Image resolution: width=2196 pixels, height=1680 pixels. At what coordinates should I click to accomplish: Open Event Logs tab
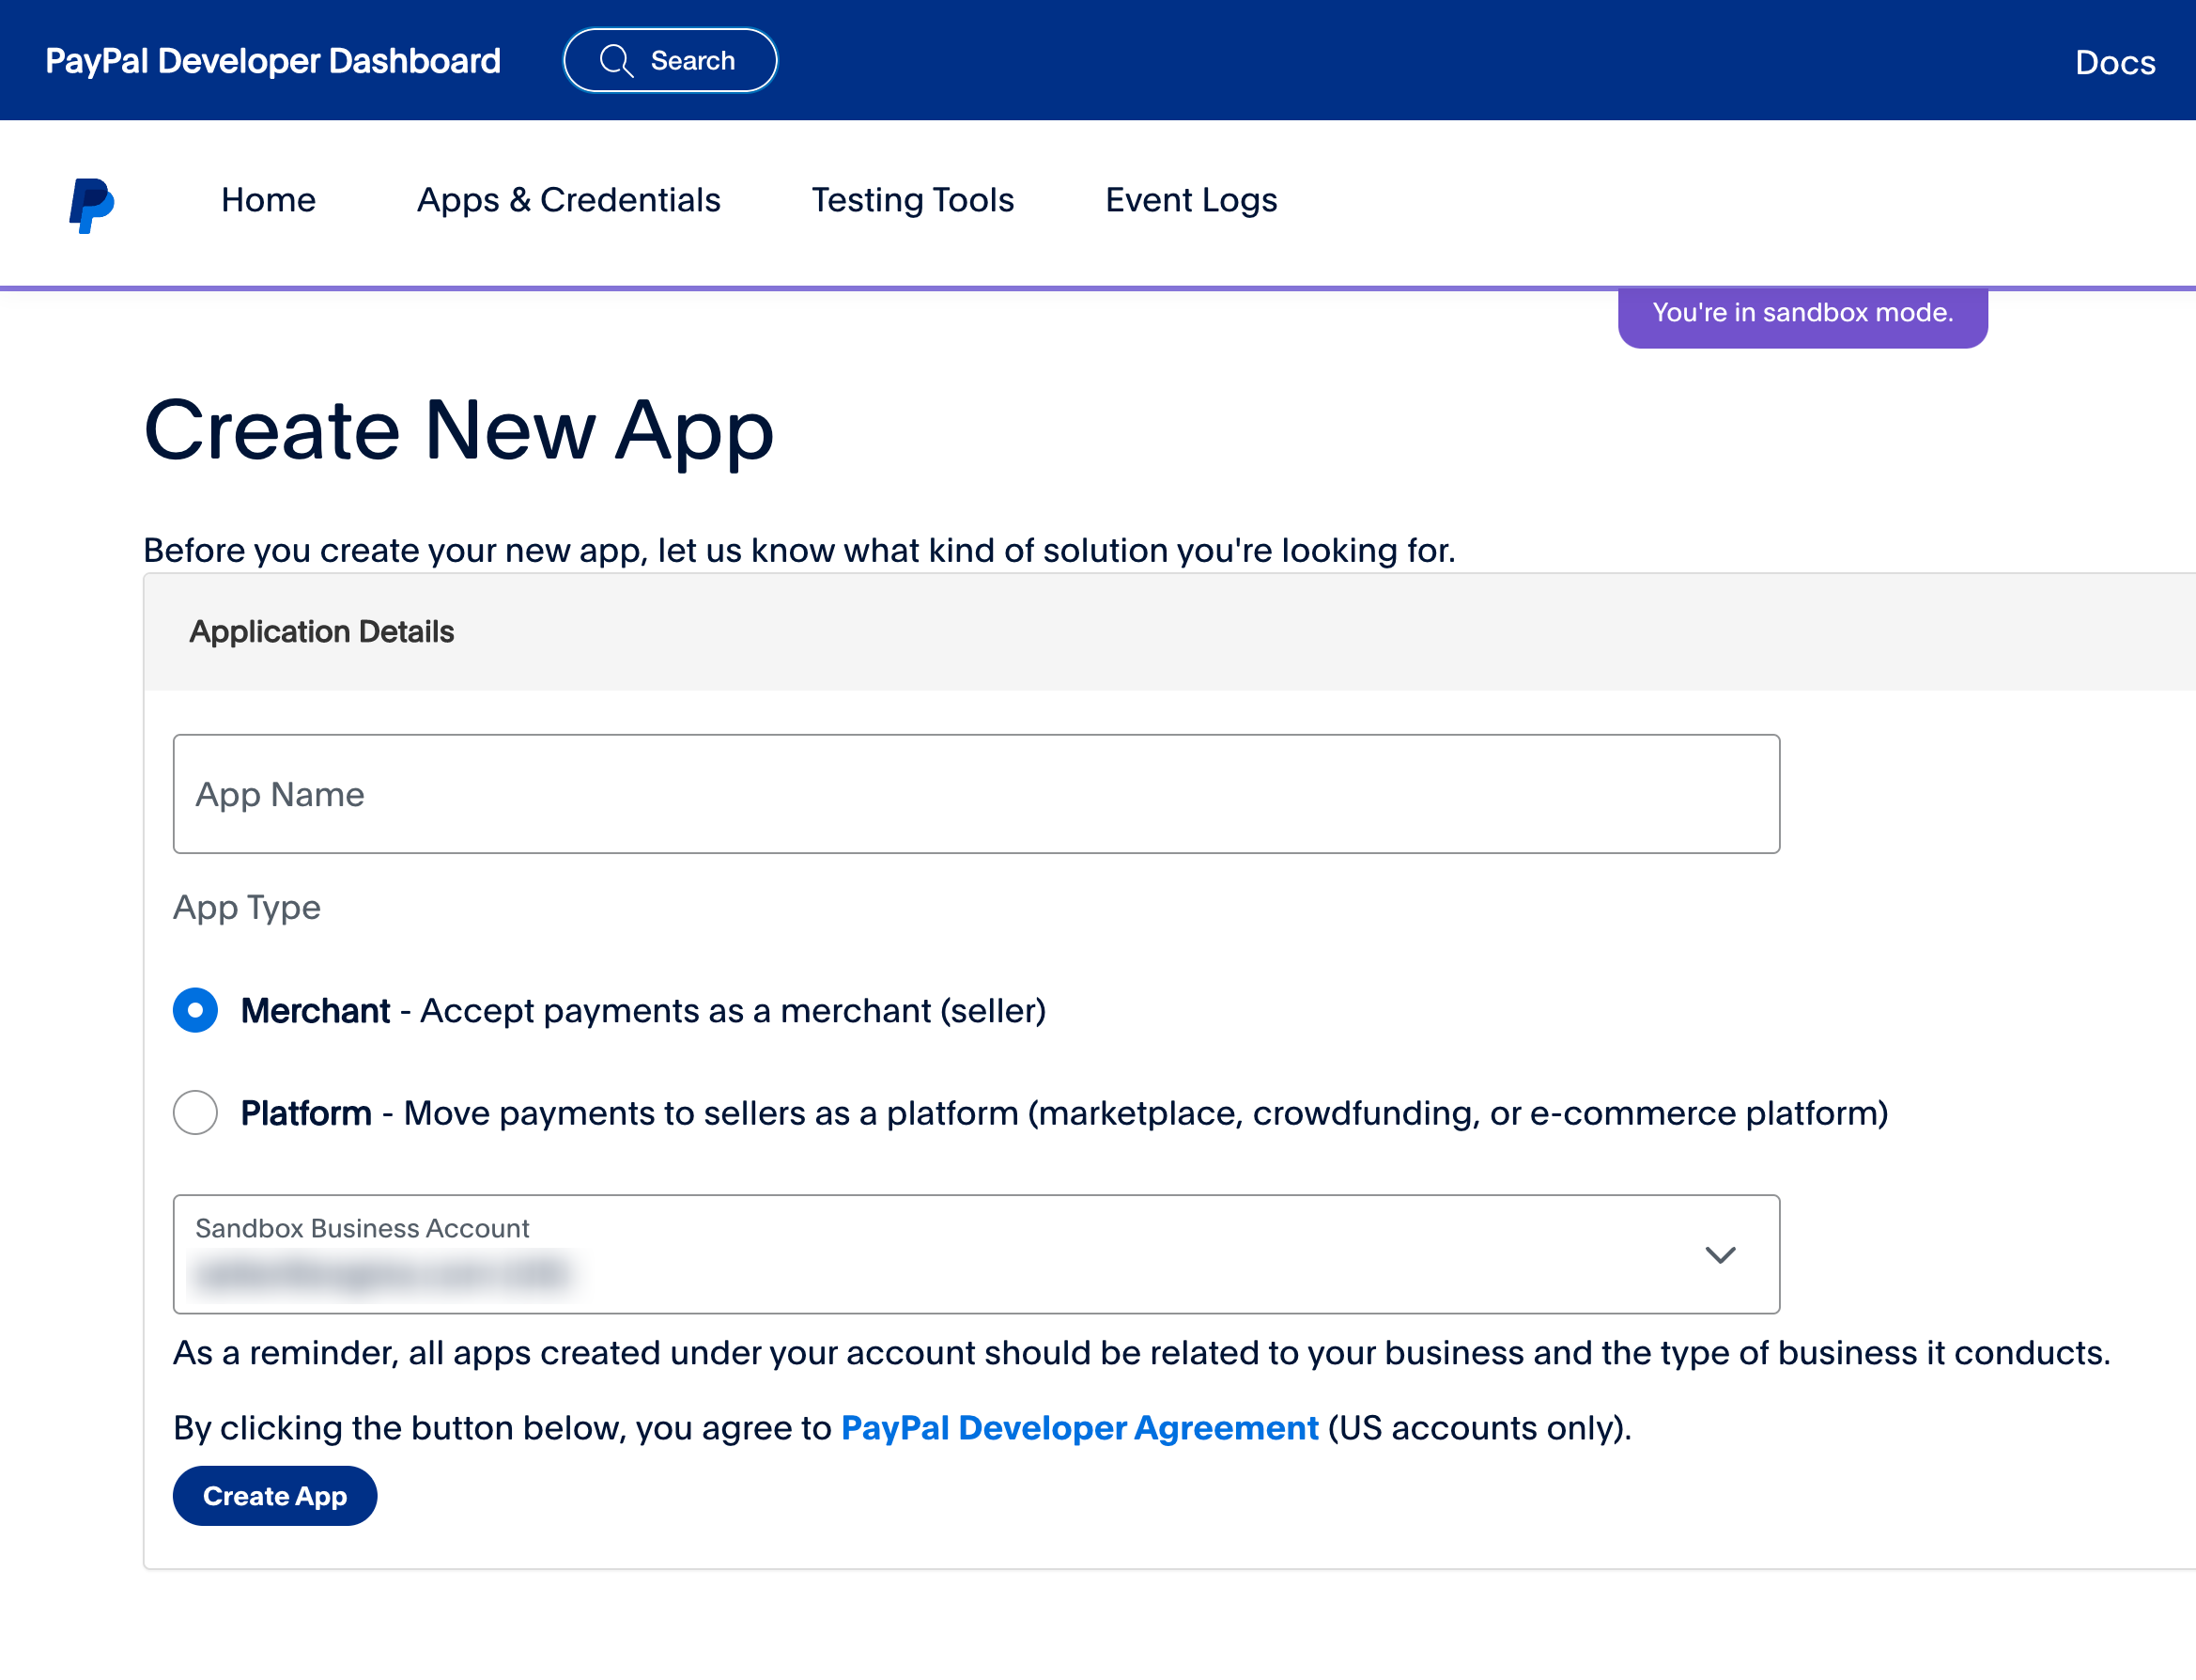1190,200
